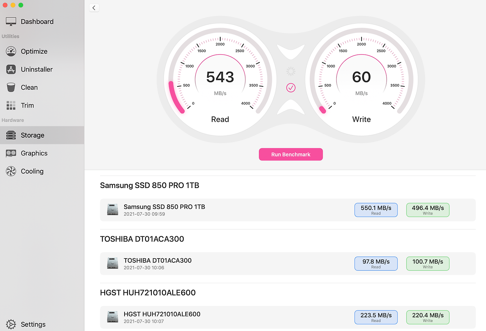Click the HGST HUH721010ALE600 drive icon
This screenshot has height=331, width=486.
(112, 317)
